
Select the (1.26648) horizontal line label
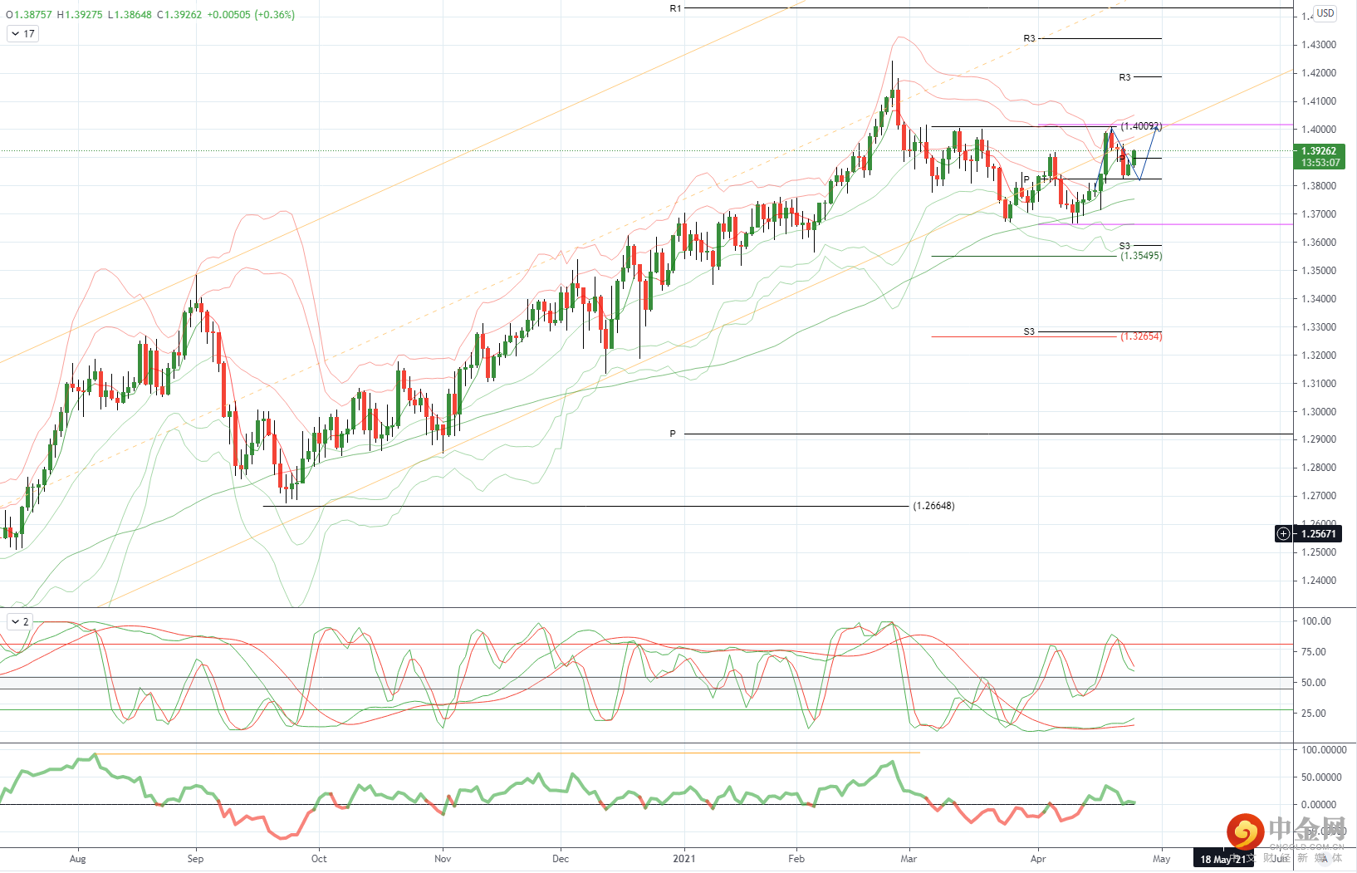coord(933,506)
